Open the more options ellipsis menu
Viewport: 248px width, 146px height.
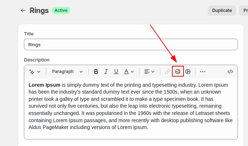[x=203, y=72]
